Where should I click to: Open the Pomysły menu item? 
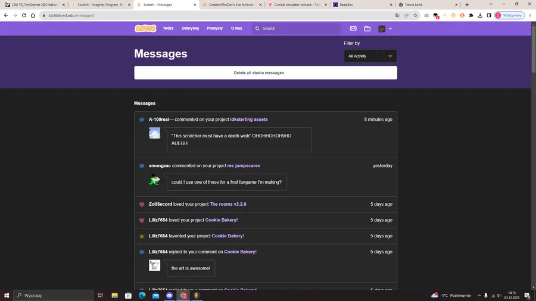(214, 29)
